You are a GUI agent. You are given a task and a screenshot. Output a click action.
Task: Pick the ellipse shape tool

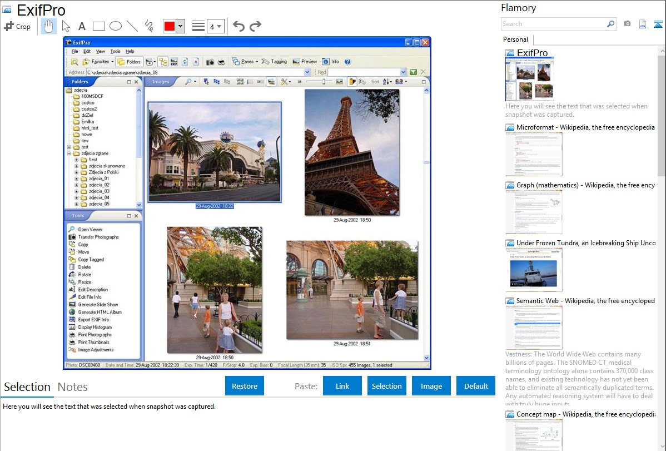tap(116, 26)
